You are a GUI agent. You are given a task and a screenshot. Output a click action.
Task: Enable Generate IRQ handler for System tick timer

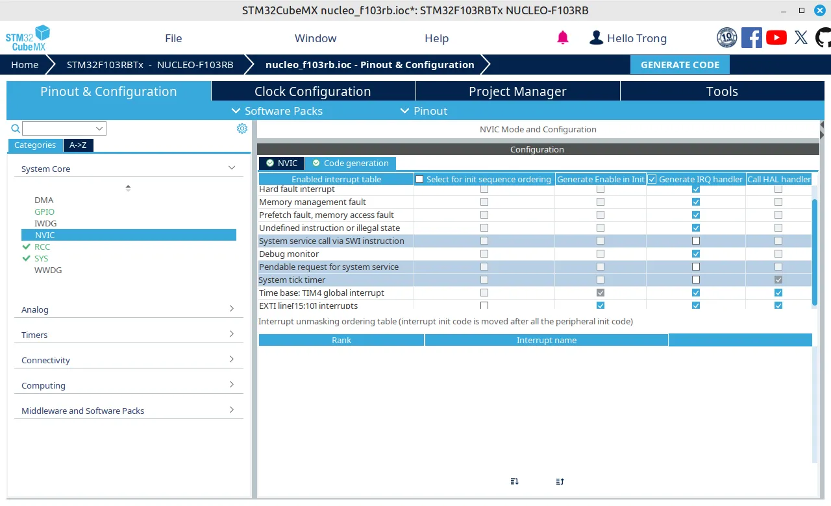click(696, 280)
